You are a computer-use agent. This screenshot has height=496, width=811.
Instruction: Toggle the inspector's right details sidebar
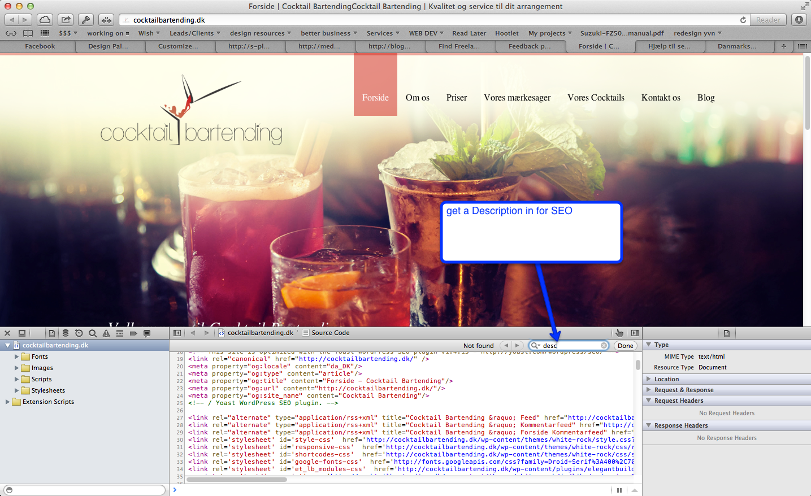tap(635, 333)
